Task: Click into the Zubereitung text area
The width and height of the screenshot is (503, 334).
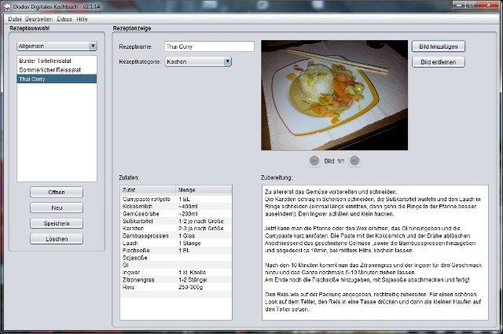Action: [375, 252]
